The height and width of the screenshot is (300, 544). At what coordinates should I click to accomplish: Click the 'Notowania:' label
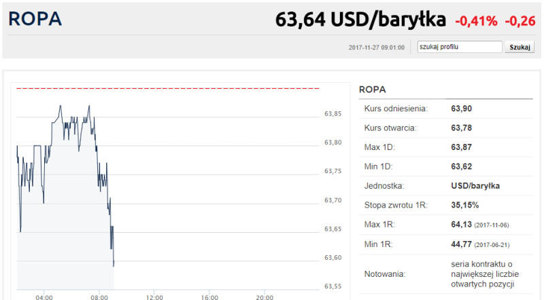(x=385, y=274)
